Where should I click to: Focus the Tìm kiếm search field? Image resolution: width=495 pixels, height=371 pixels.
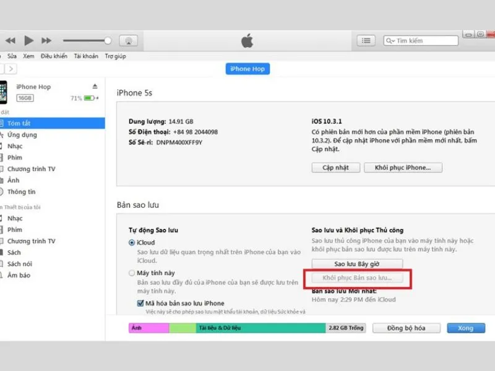(421, 41)
